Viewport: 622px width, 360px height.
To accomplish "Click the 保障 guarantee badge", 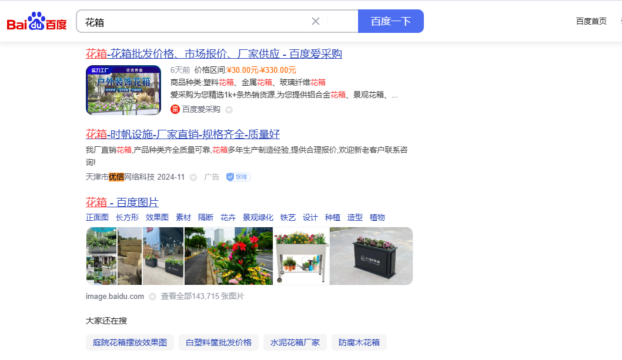I will tap(239, 177).
